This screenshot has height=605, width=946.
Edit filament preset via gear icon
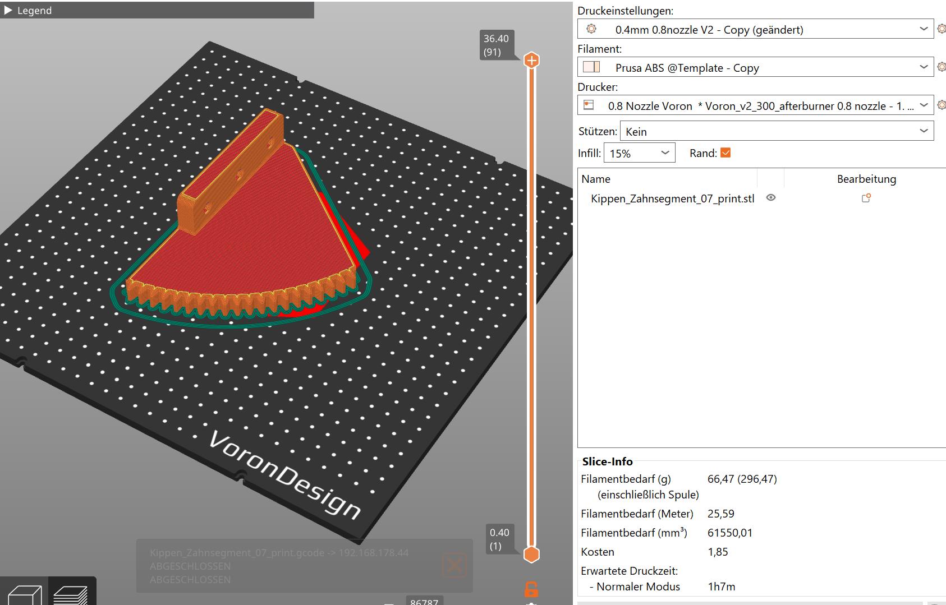pyautogui.click(x=941, y=67)
